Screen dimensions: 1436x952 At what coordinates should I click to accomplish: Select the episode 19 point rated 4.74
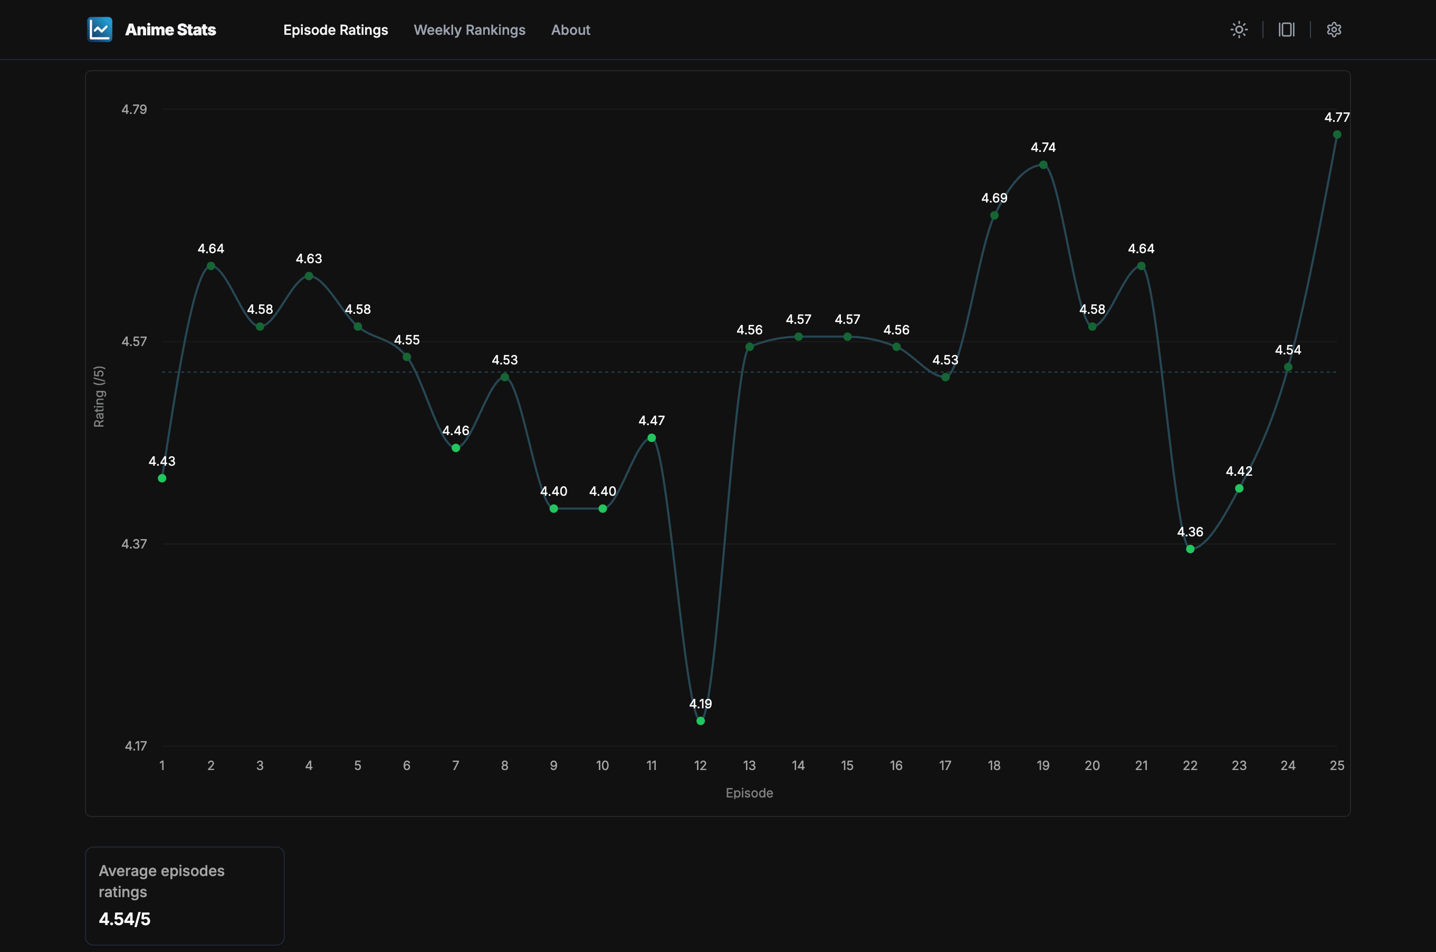[x=1042, y=165]
